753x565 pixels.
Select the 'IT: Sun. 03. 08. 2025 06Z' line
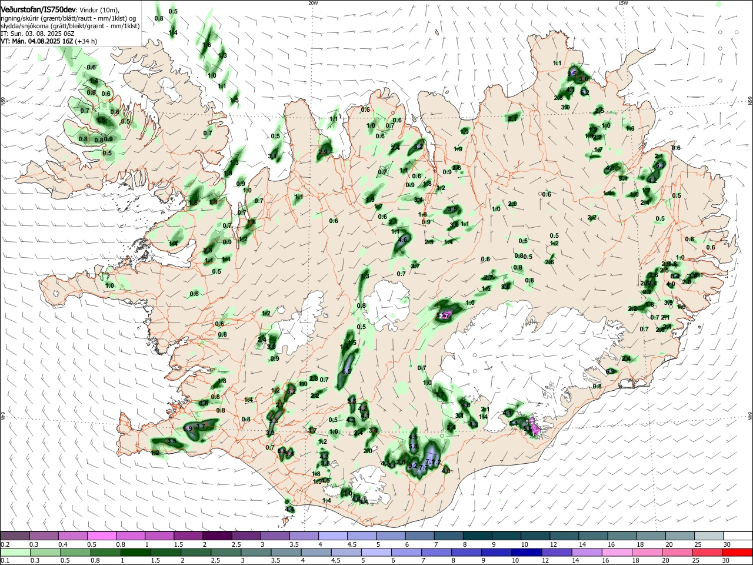tap(37, 34)
